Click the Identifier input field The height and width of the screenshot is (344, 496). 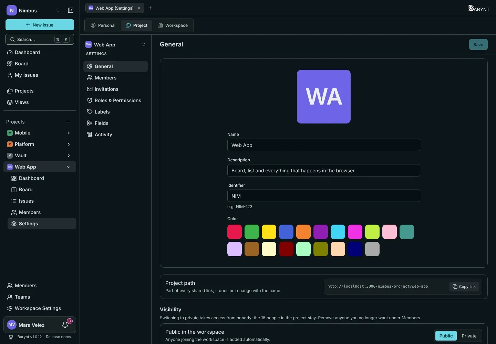point(324,196)
